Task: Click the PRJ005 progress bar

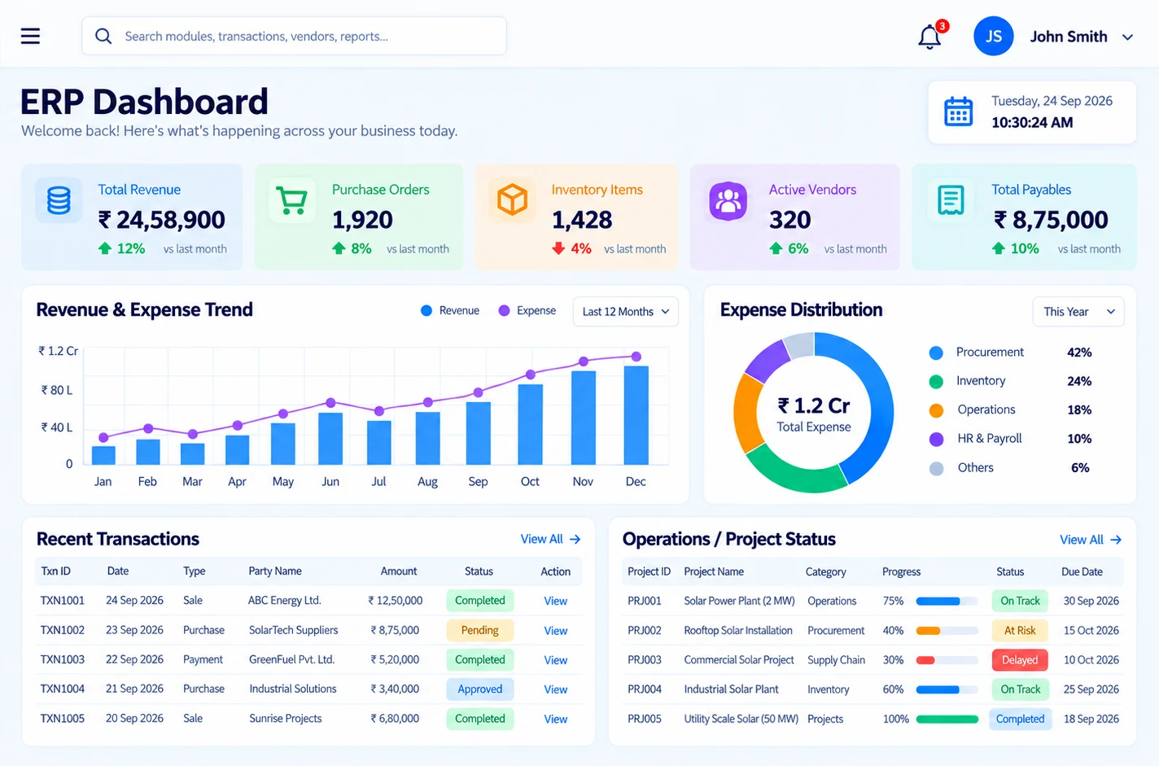Action: pos(947,720)
